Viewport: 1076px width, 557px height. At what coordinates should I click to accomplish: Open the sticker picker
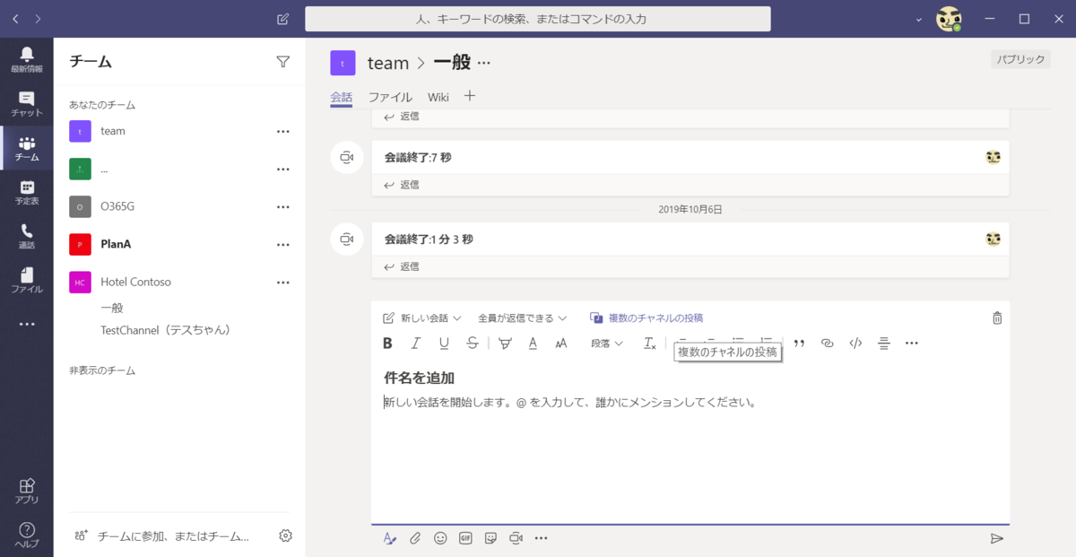click(490, 537)
